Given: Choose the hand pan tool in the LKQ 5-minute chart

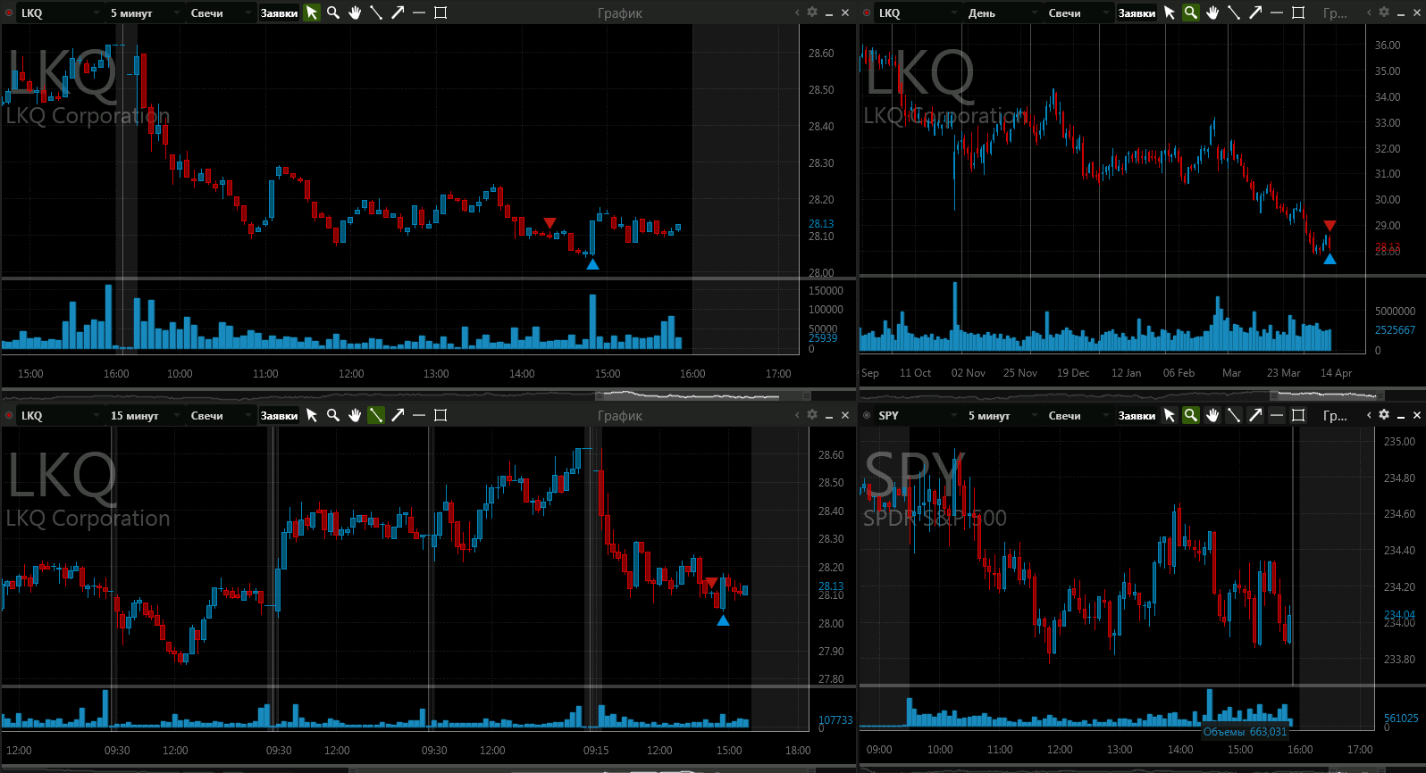Looking at the screenshot, I should click(x=355, y=12).
